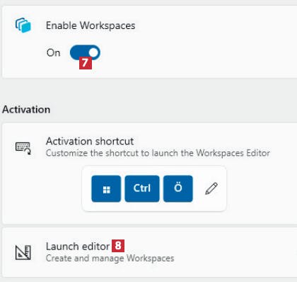The height and width of the screenshot is (282, 297).
Task: Open the Launch editor option
Action: [x=149, y=252]
